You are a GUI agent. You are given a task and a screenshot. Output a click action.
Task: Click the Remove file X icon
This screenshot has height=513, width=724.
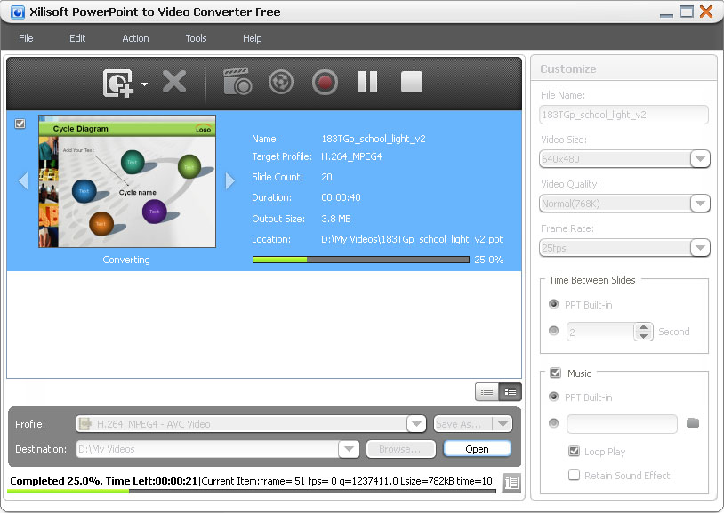(x=174, y=83)
